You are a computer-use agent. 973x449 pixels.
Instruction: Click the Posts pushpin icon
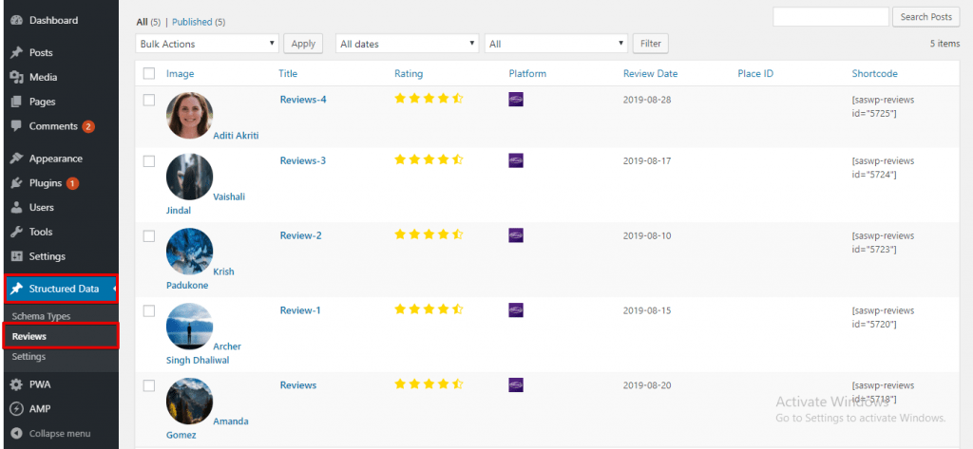click(17, 53)
